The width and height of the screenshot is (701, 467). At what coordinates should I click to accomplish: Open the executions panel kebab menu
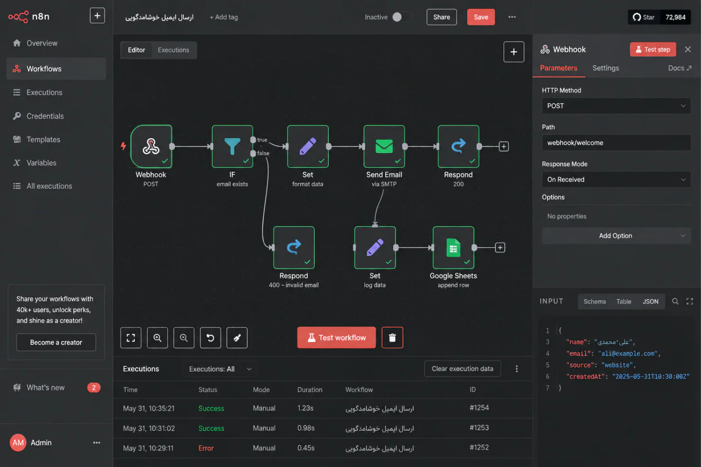click(517, 369)
